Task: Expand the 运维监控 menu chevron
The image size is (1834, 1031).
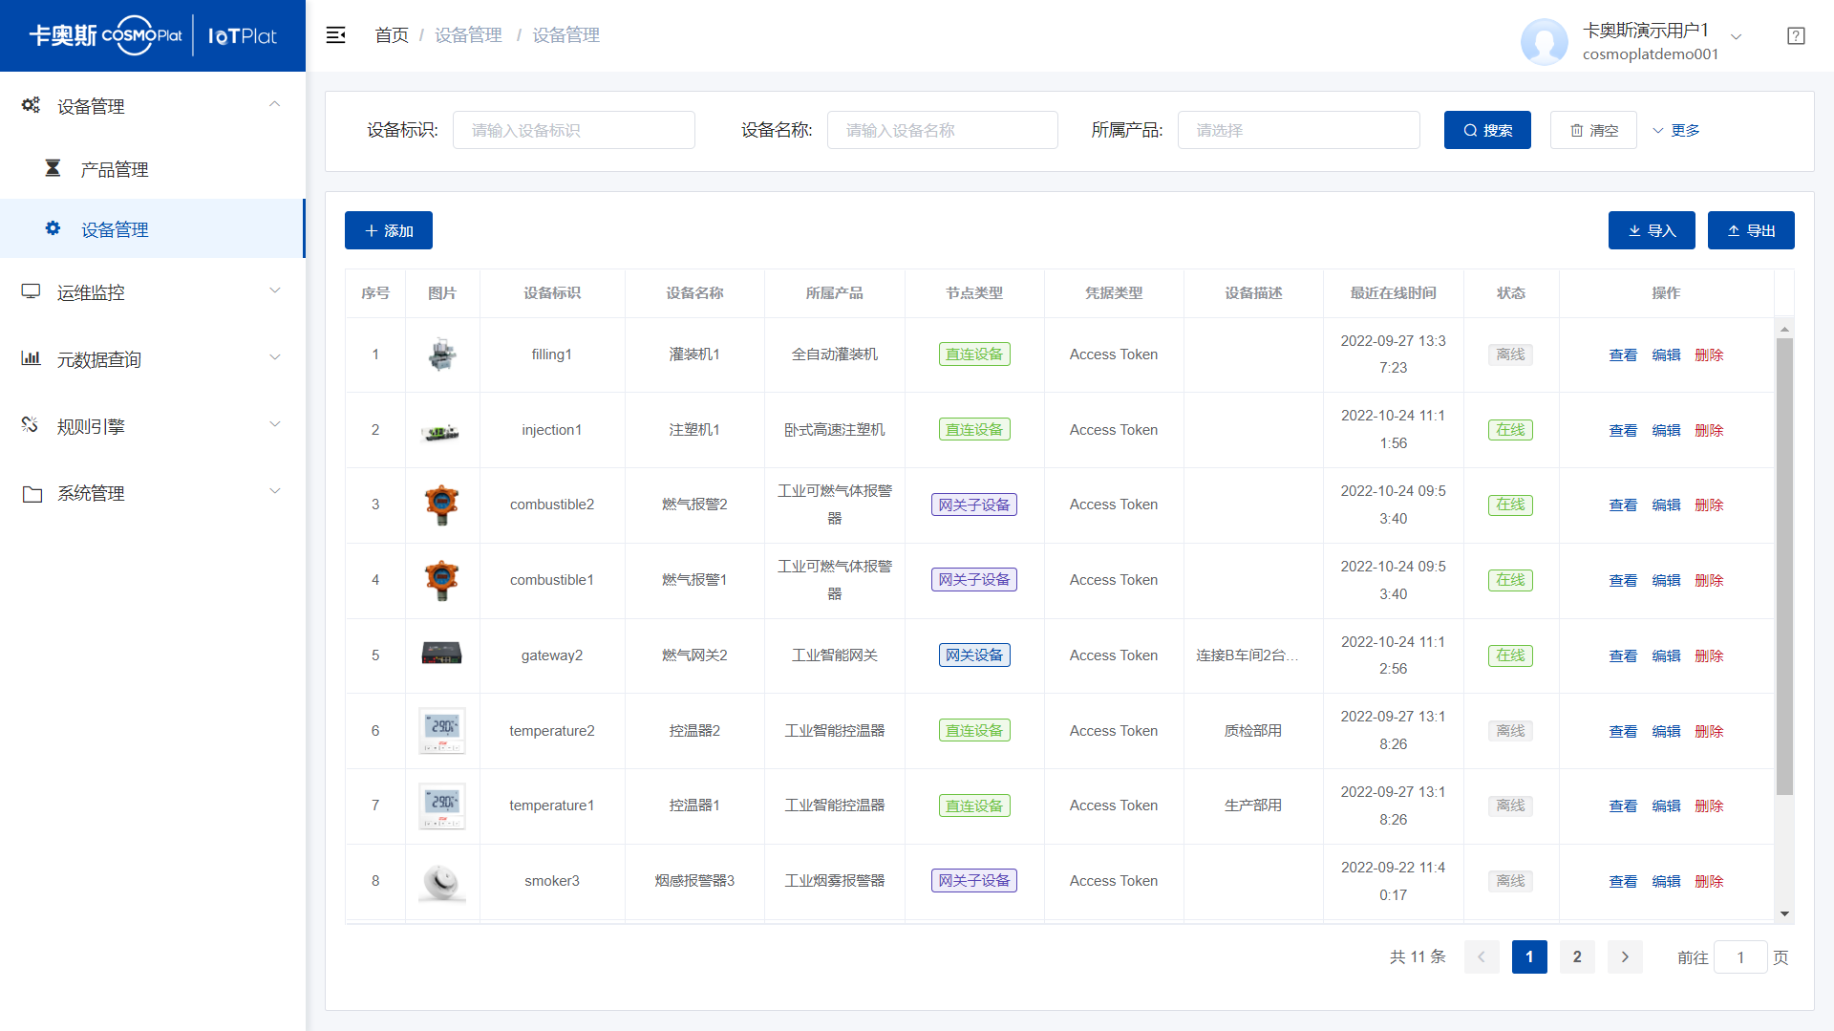Action: 275,290
